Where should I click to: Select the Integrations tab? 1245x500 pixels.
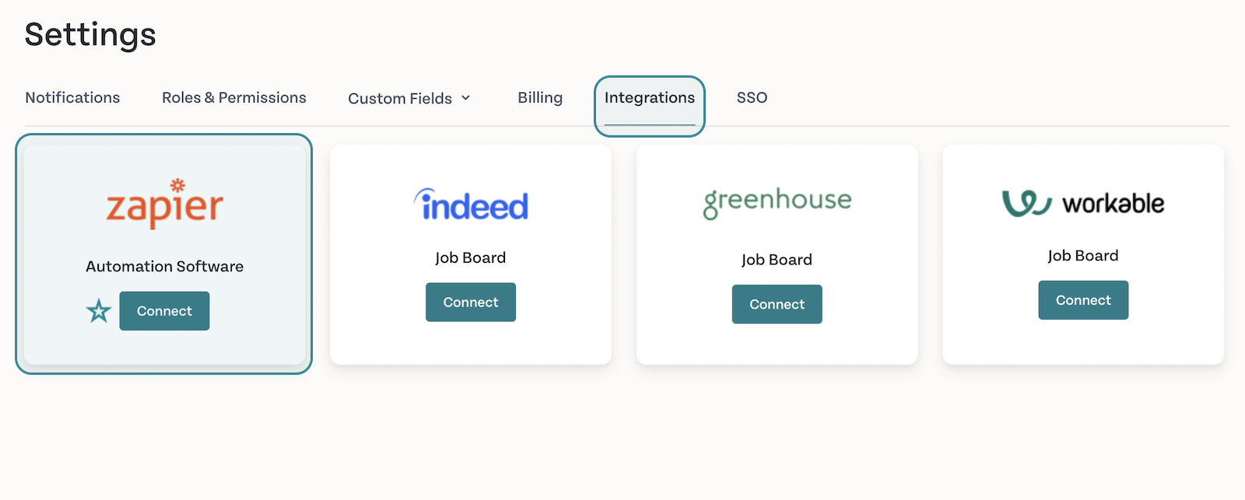click(x=650, y=98)
